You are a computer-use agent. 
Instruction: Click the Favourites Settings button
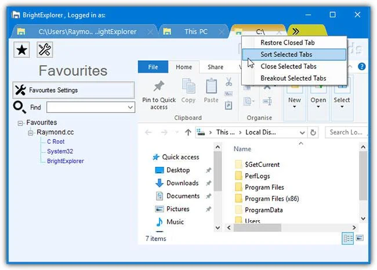pos(74,90)
